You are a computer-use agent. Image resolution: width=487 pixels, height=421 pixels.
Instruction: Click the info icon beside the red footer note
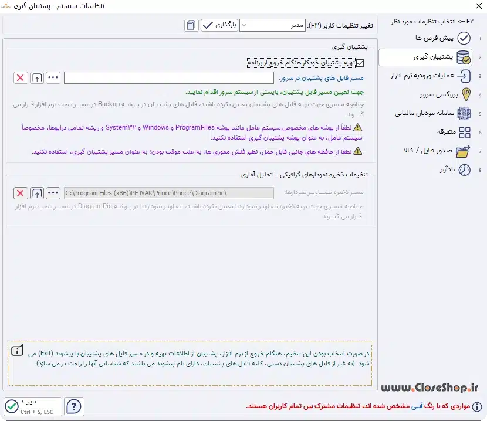[x=477, y=407]
